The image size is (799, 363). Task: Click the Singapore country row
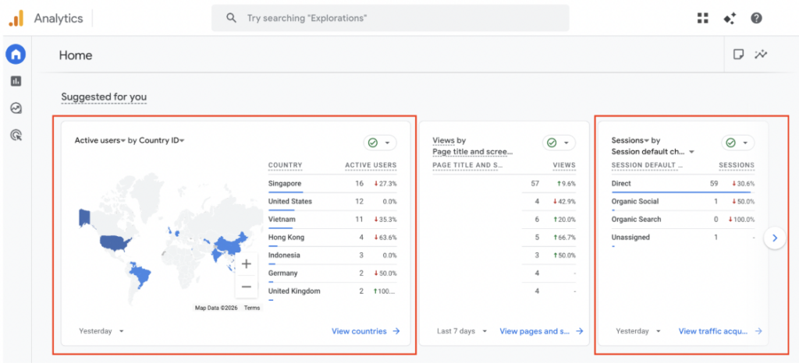(332, 184)
